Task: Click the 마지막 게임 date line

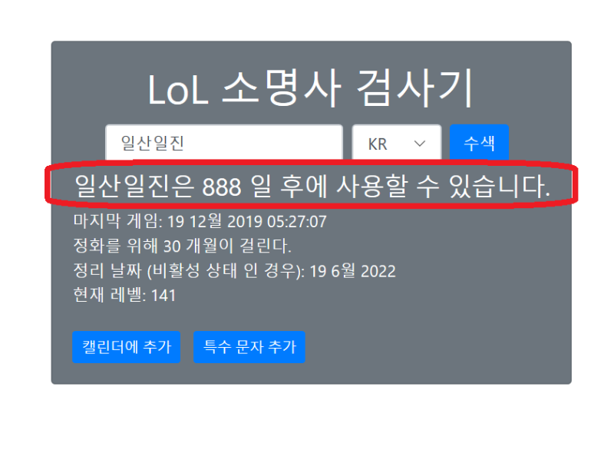Action: click(200, 221)
